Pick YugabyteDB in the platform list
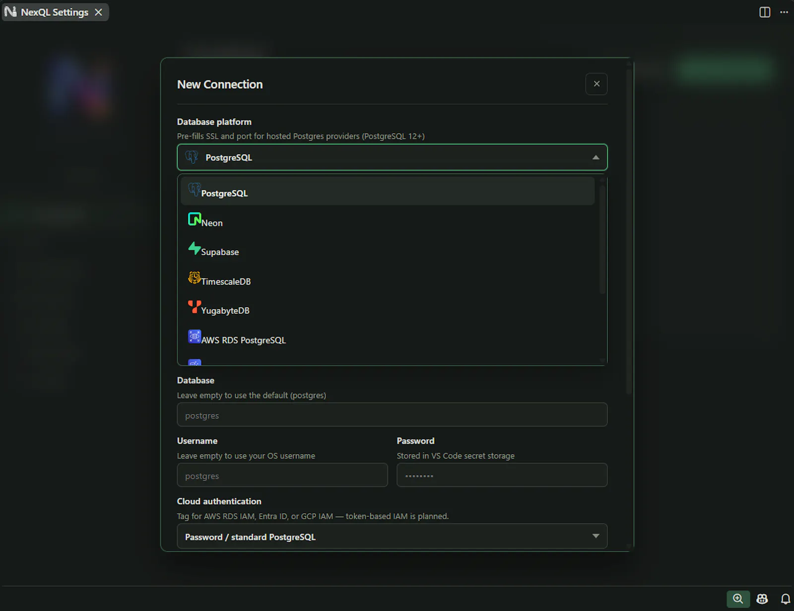Viewport: 794px width, 611px height. pos(388,308)
